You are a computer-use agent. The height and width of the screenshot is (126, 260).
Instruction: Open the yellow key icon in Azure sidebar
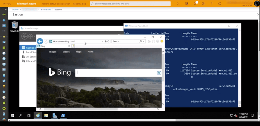4,86
